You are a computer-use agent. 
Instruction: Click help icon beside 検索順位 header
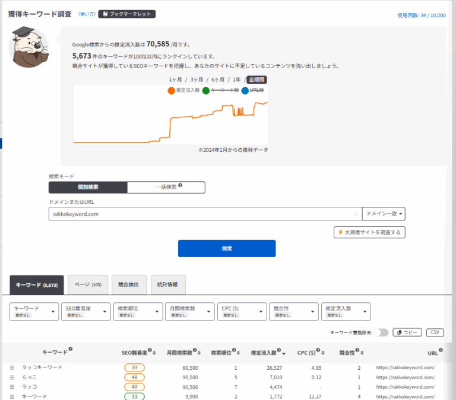(x=234, y=350)
